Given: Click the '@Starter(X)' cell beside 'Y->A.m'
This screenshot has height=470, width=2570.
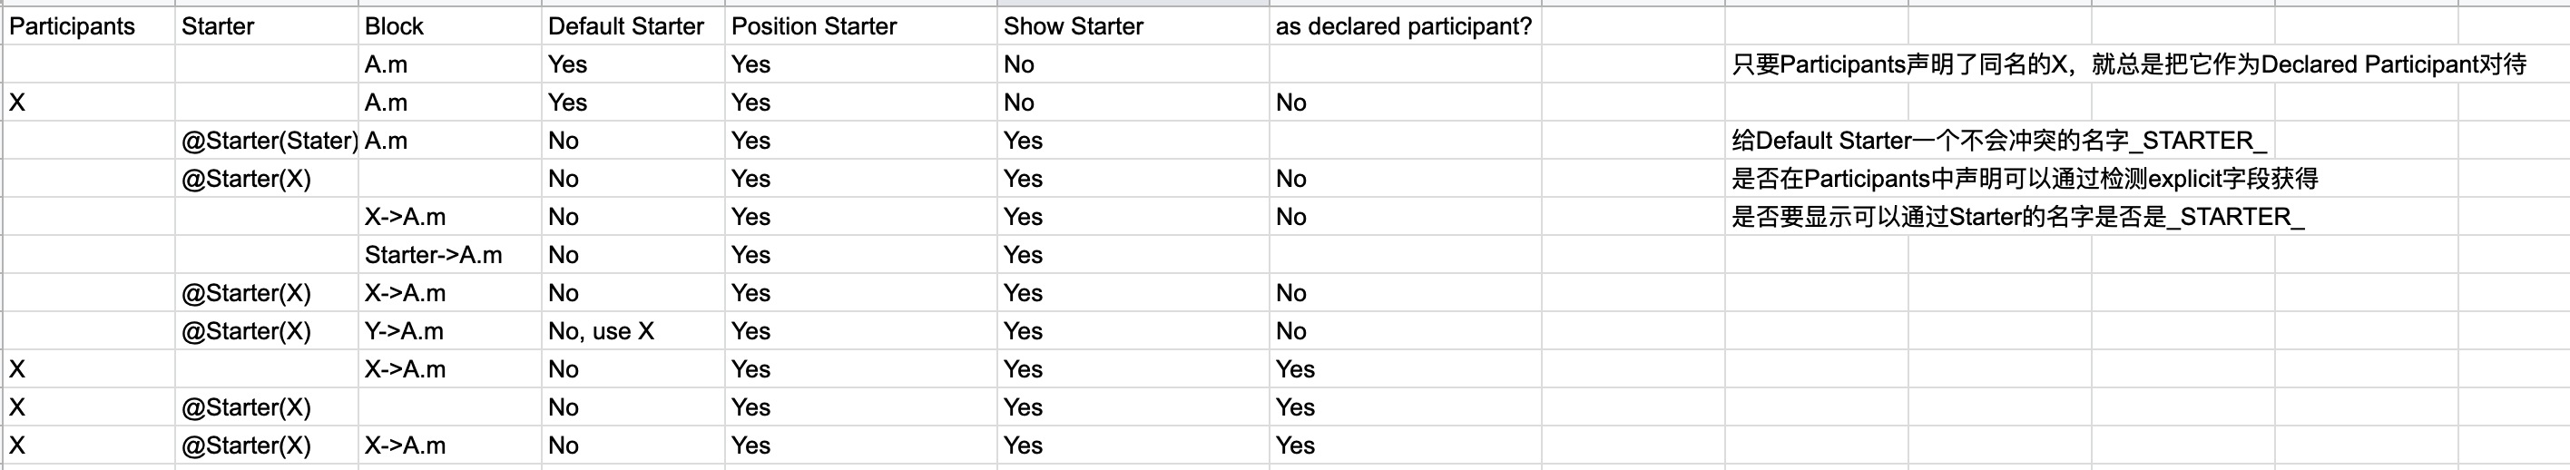Looking at the screenshot, I should tap(245, 331).
